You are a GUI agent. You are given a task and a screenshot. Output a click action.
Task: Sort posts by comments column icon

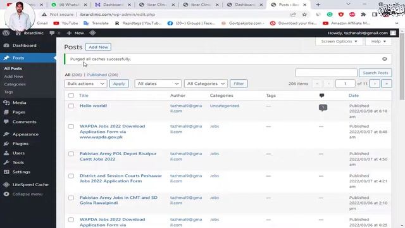[x=321, y=96]
